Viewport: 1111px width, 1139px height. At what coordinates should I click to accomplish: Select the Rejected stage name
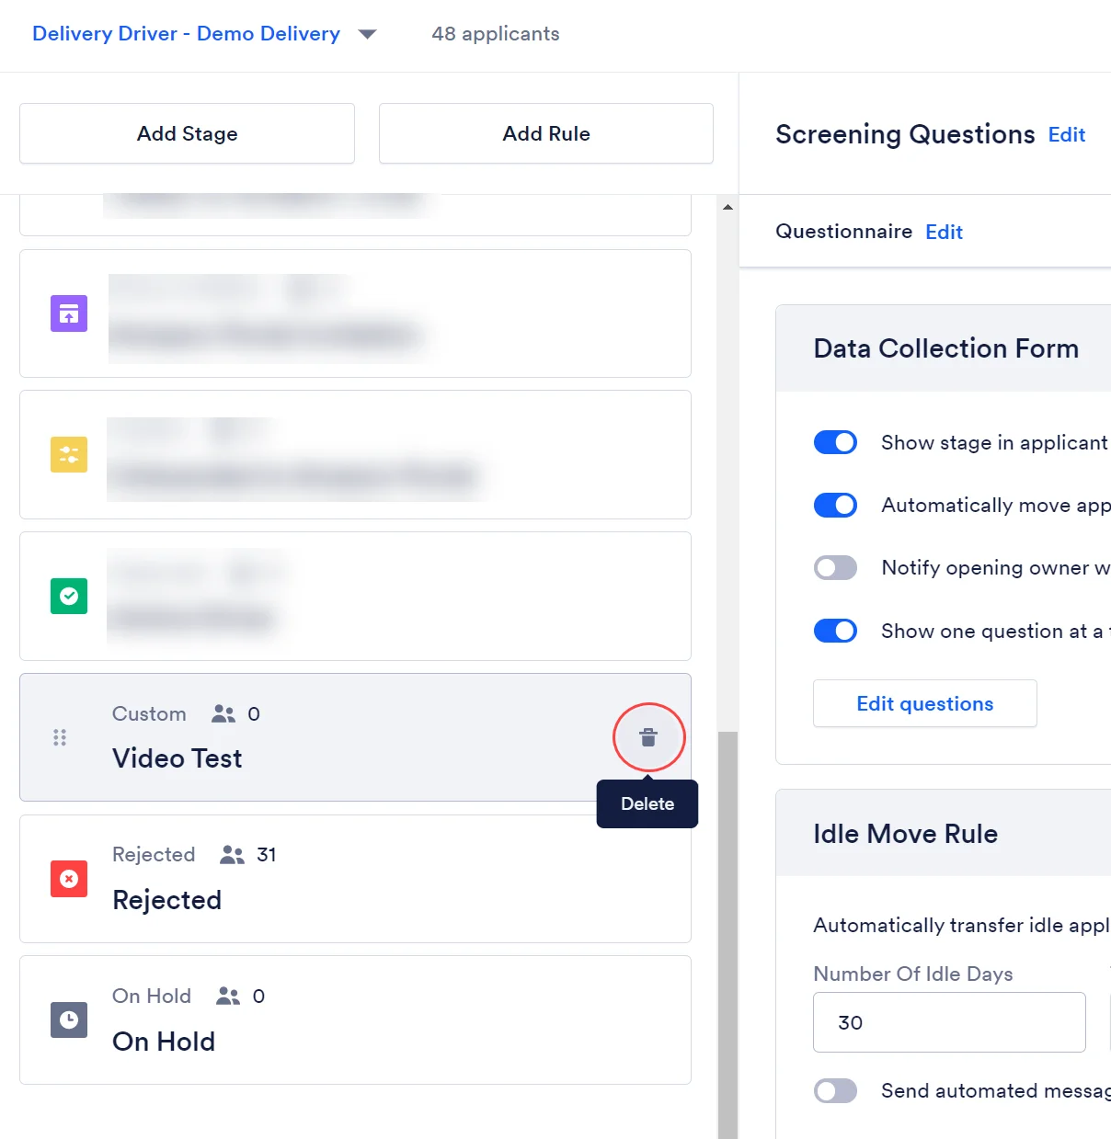166,900
